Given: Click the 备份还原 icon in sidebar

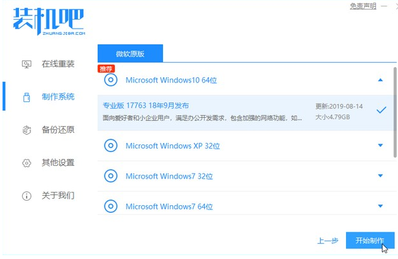Looking at the screenshot, I should pos(27,130).
